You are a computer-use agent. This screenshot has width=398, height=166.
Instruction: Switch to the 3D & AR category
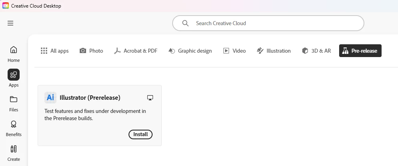[316, 51]
